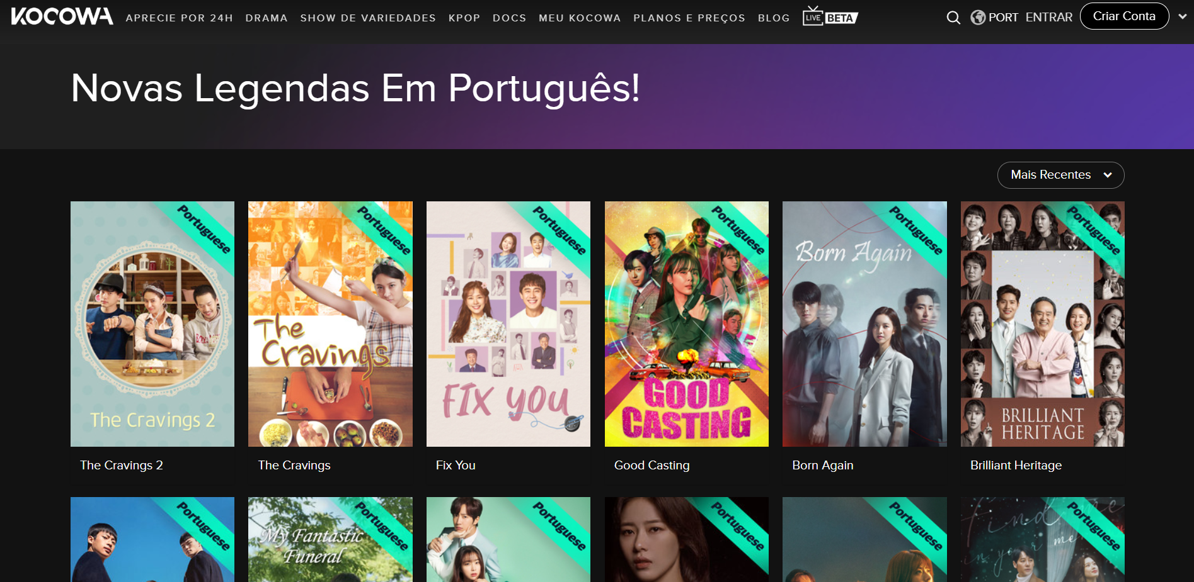Open The Cravings 2 poster

(152, 324)
